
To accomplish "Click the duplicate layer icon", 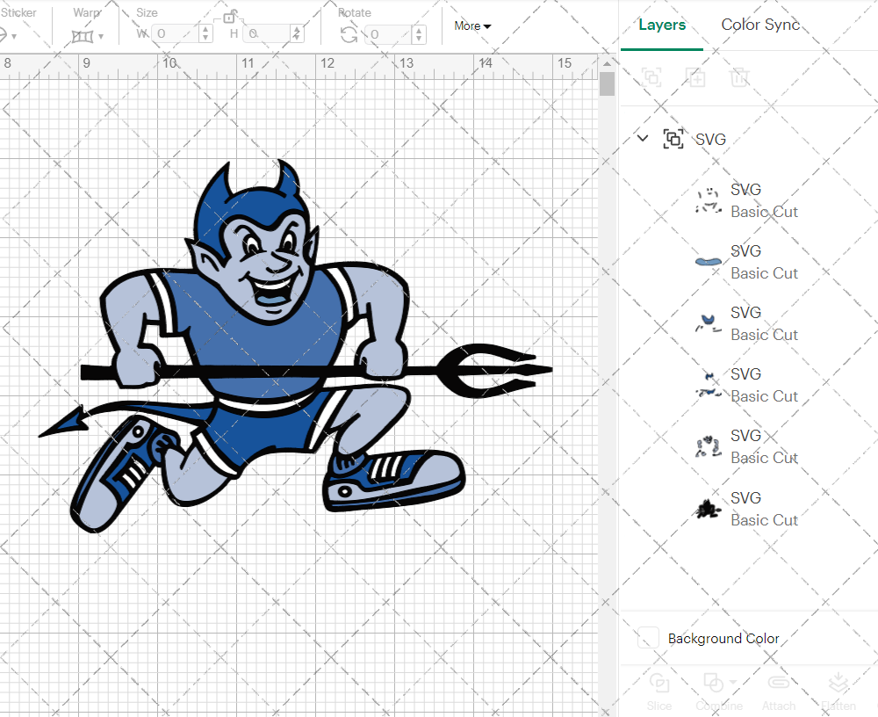I will click(696, 77).
